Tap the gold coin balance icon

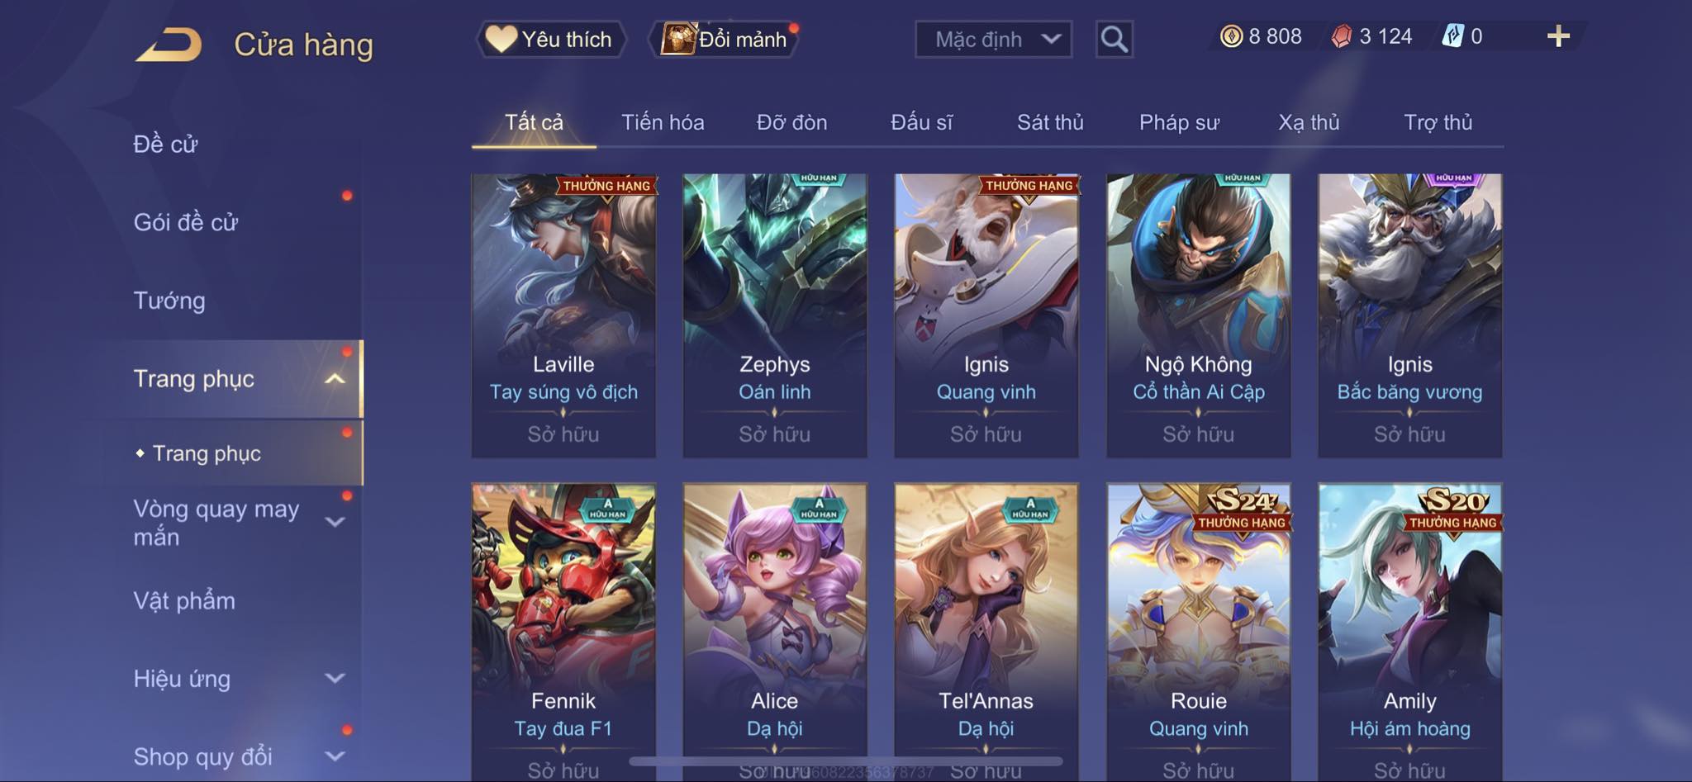1231,36
